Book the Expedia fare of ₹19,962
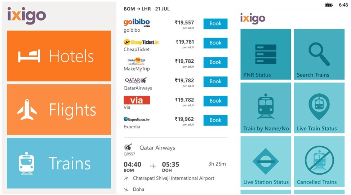Screen dimensions: 351x195 (216, 120)
